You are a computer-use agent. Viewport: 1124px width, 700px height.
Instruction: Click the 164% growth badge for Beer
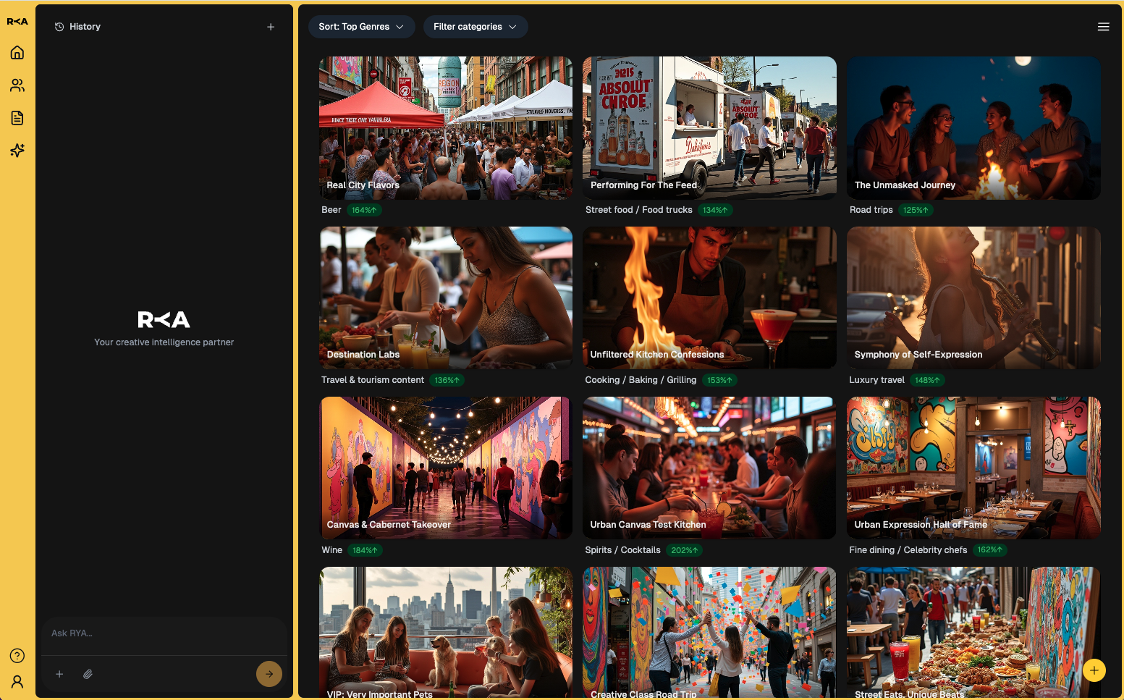365,211
